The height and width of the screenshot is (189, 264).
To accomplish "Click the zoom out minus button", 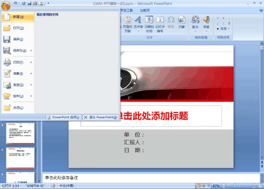I will [224, 186].
